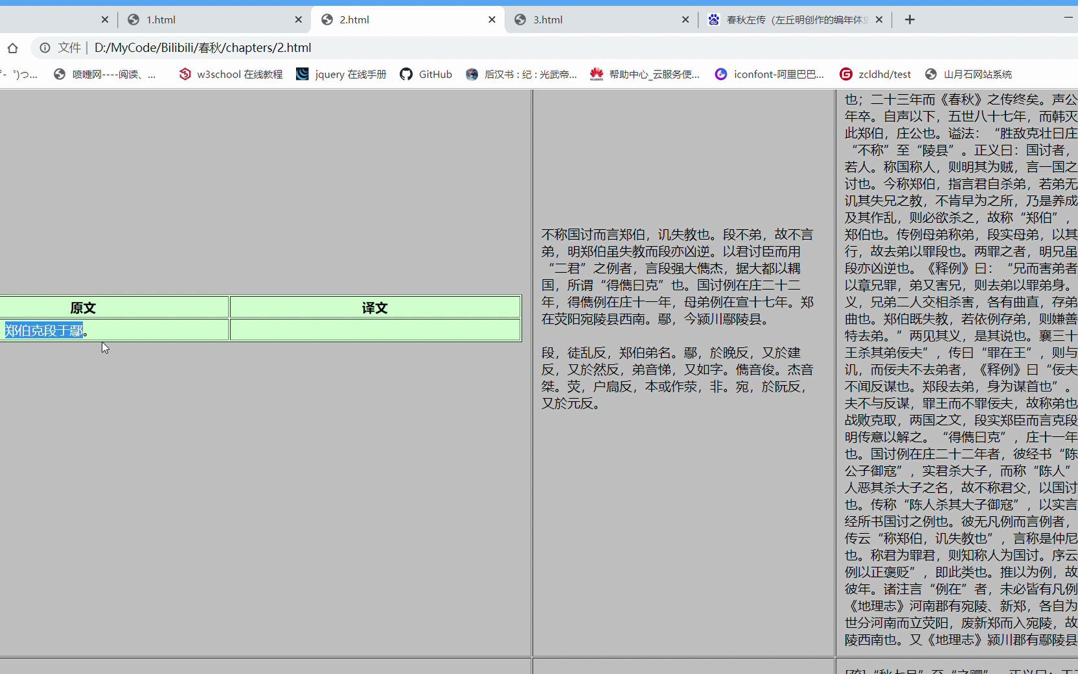Click the w3school bookmark favicon
1078x674 pixels.
click(185, 75)
